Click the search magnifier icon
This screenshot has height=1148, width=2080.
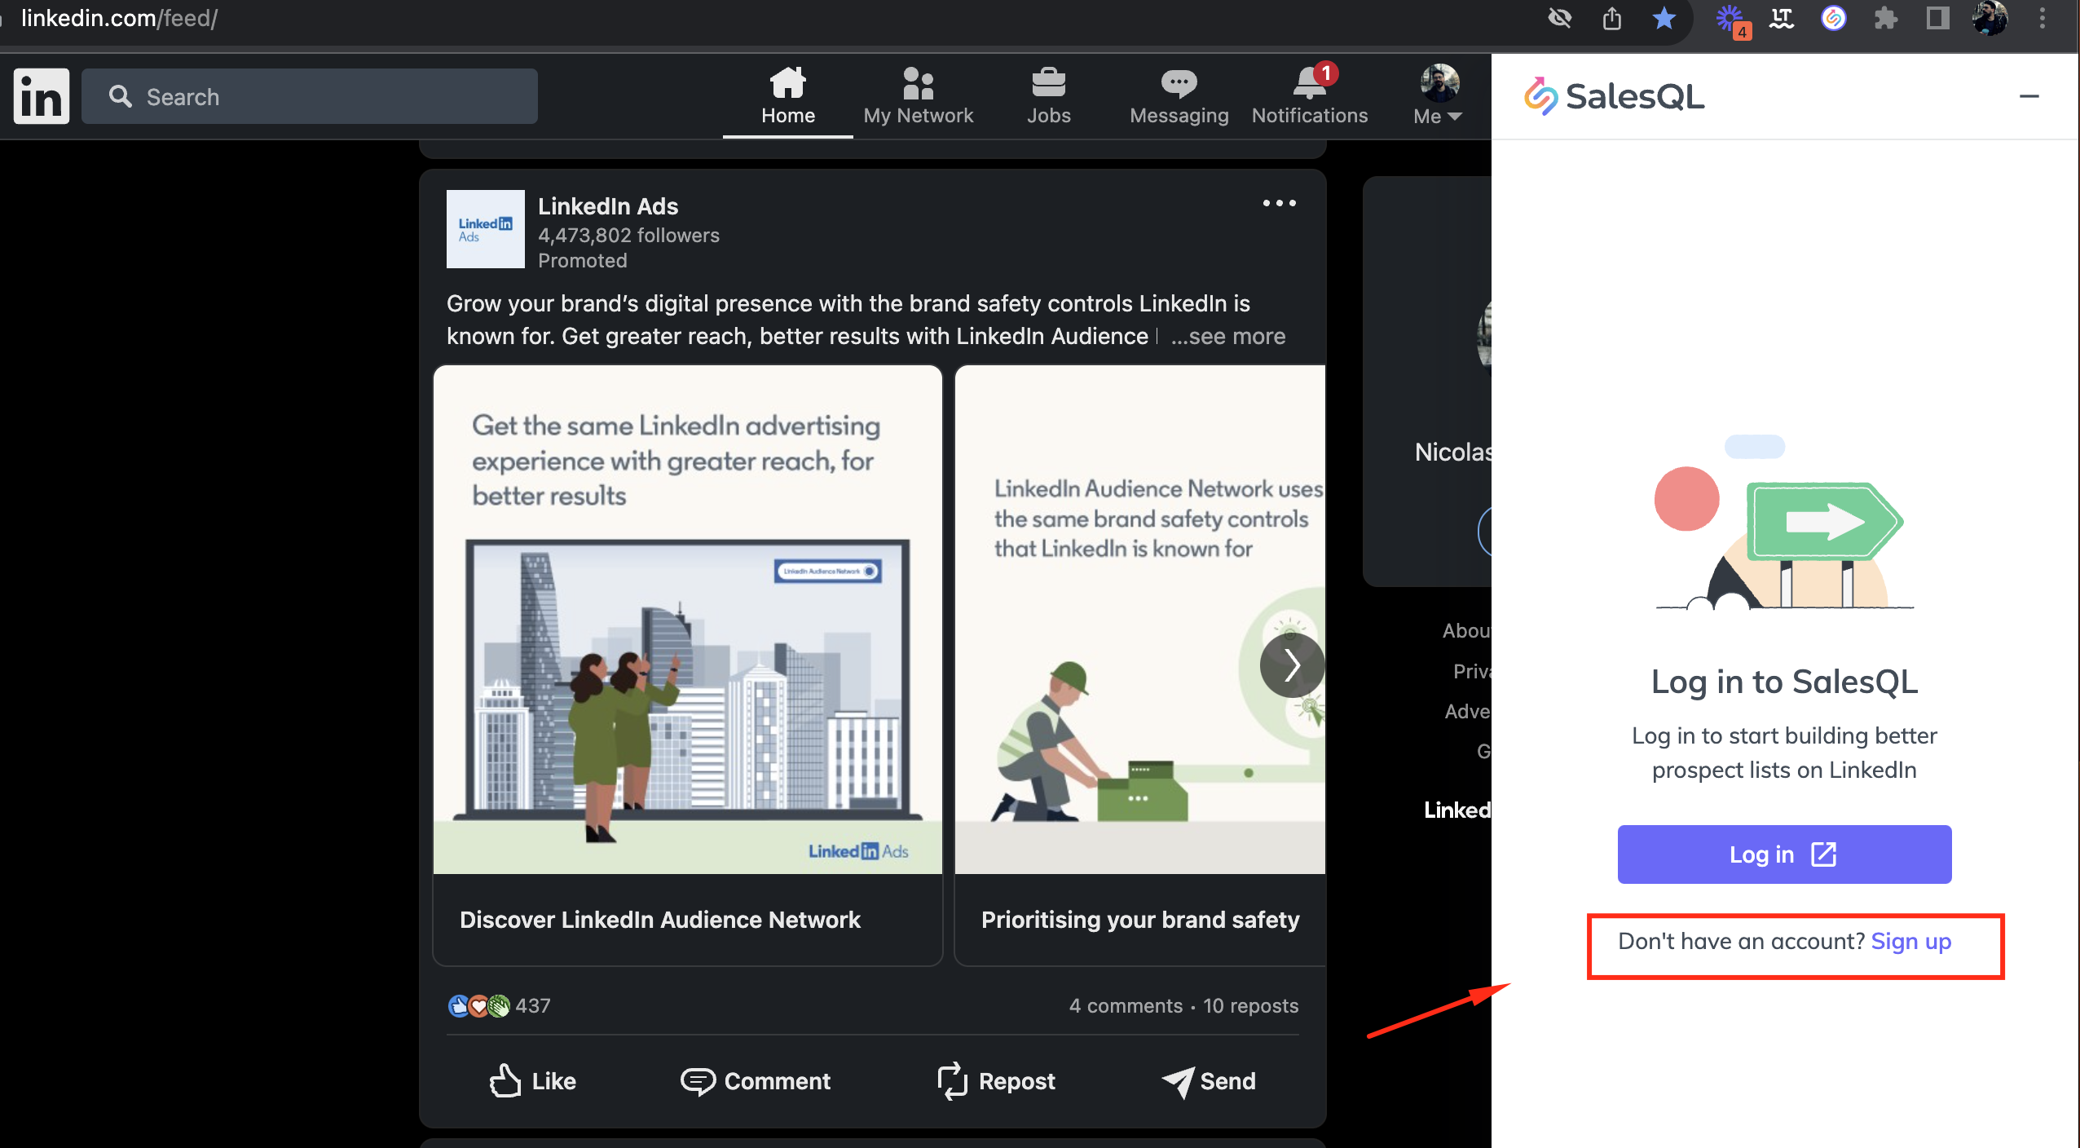(121, 96)
